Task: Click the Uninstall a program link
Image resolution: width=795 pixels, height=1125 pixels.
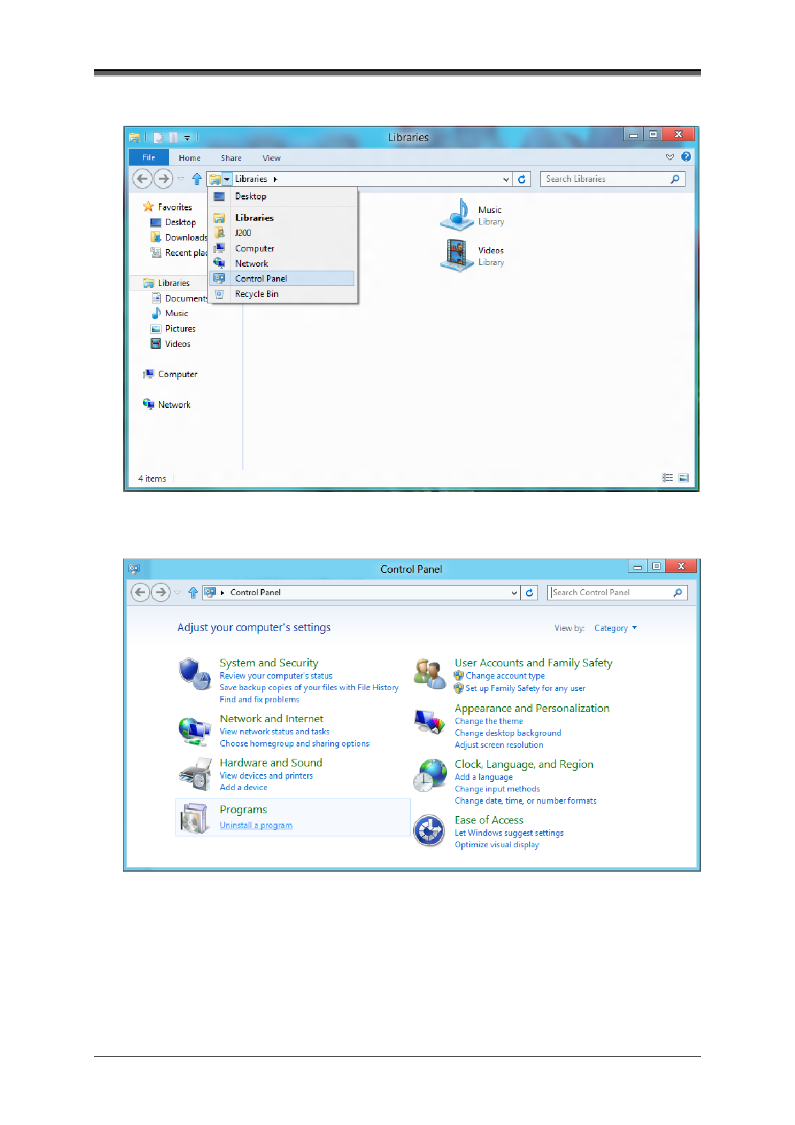Action: [x=256, y=825]
